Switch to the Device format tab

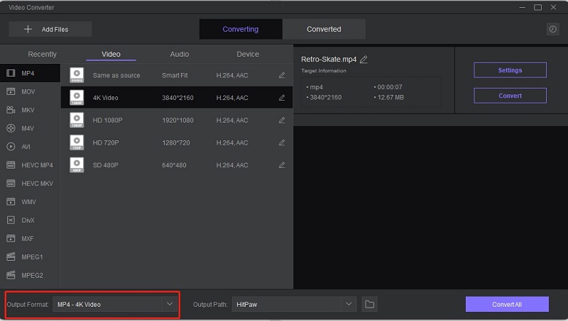248,55
